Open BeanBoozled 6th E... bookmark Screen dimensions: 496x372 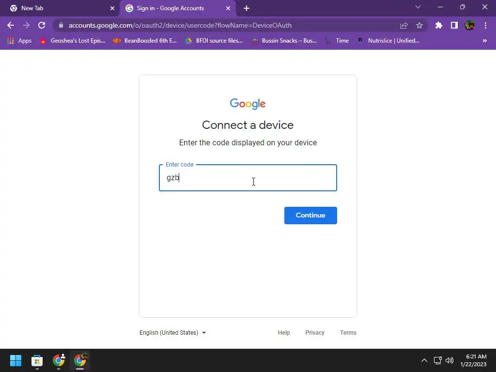point(145,41)
